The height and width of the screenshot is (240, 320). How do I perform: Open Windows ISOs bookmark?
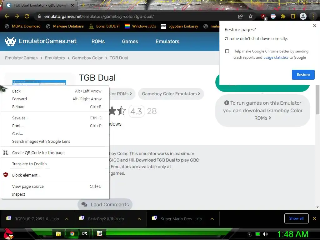[x=140, y=26]
